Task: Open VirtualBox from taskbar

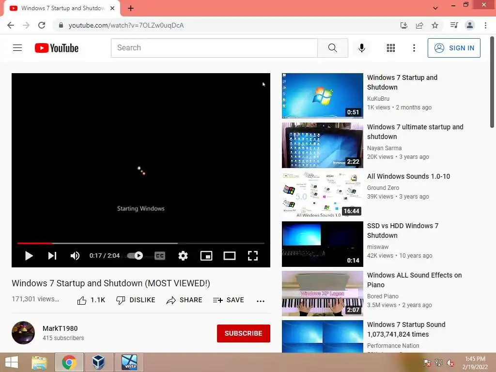Action: coord(99,362)
